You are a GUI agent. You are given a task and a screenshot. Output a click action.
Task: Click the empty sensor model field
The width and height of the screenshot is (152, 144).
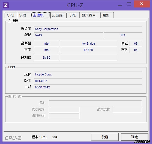pyautogui.click(x=88, y=58)
